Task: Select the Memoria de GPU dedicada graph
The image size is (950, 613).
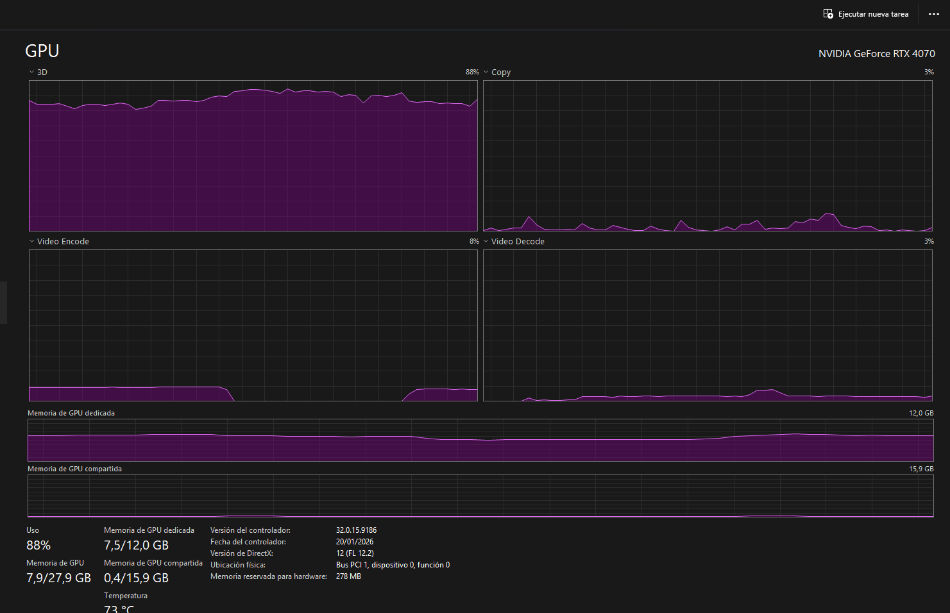Action: [480, 440]
